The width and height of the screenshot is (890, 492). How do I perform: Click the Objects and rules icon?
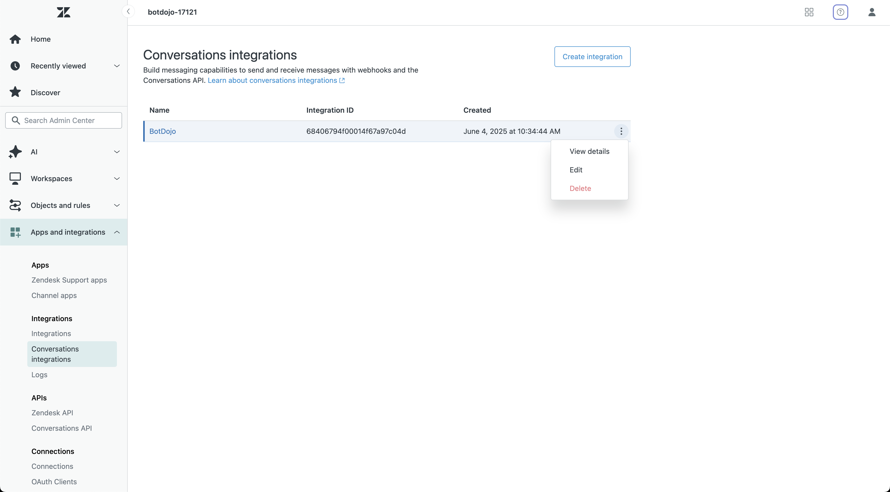(15, 205)
